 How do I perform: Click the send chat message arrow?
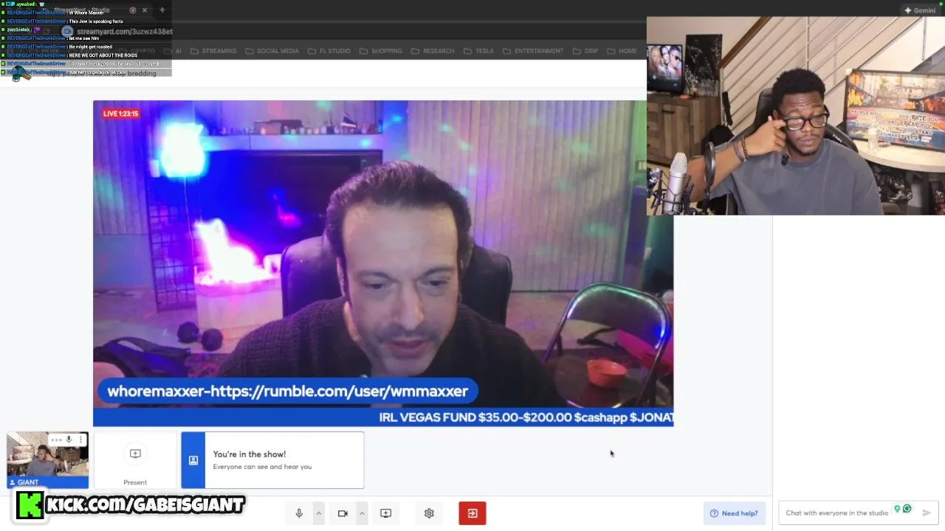click(x=927, y=513)
